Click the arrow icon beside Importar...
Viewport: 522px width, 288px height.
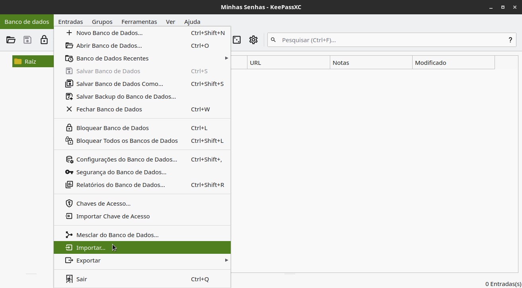[x=69, y=247]
